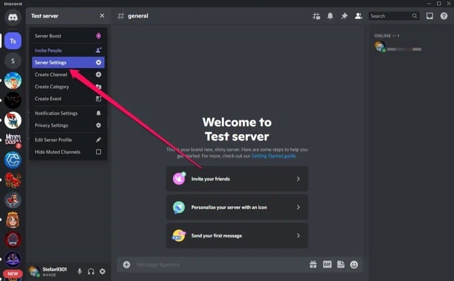Toggle the member list icon
Screen dimensions: 454x281
(359, 16)
